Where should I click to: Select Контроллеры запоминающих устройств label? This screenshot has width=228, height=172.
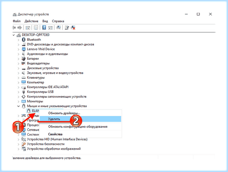[x=57, y=96]
